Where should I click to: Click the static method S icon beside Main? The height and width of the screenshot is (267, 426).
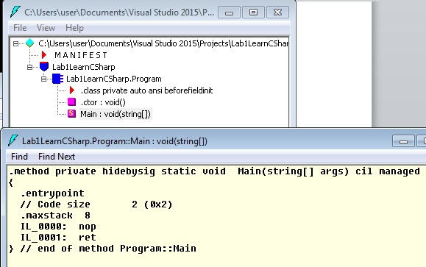pyautogui.click(x=71, y=114)
